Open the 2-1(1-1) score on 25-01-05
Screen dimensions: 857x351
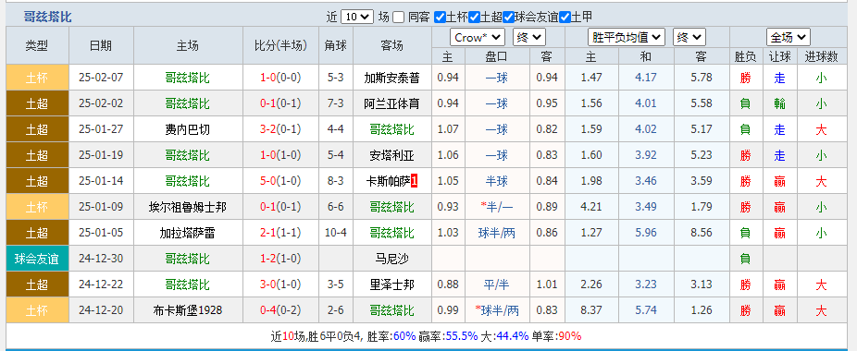click(280, 233)
